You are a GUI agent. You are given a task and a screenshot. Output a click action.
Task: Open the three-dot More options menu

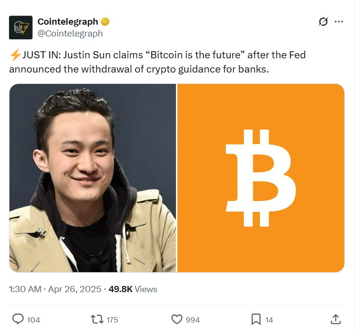tap(339, 22)
